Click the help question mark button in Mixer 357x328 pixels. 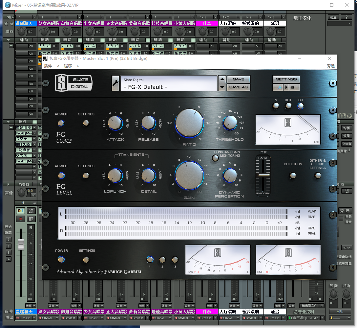pyautogui.click(x=346, y=17)
